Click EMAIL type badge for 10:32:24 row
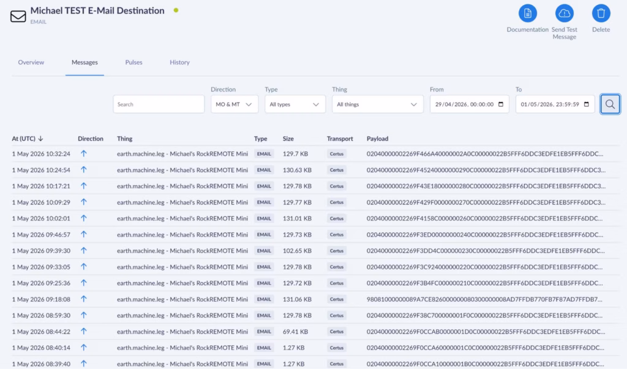The image size is (627, 369). click(x=264, y=154)
